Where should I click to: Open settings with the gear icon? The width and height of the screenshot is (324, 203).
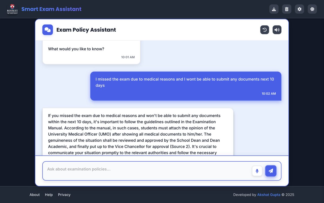click(299, 9)
